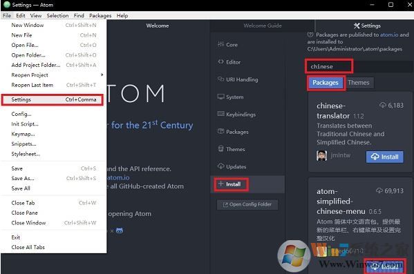Open the chinese-translator package title
The height and width of the screenshot is (274, 414).
click(333, 110)
